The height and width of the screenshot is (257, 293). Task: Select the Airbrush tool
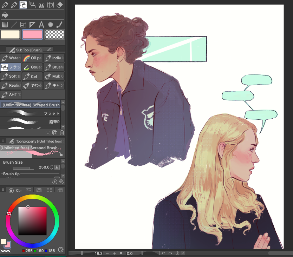pos(32,5)
